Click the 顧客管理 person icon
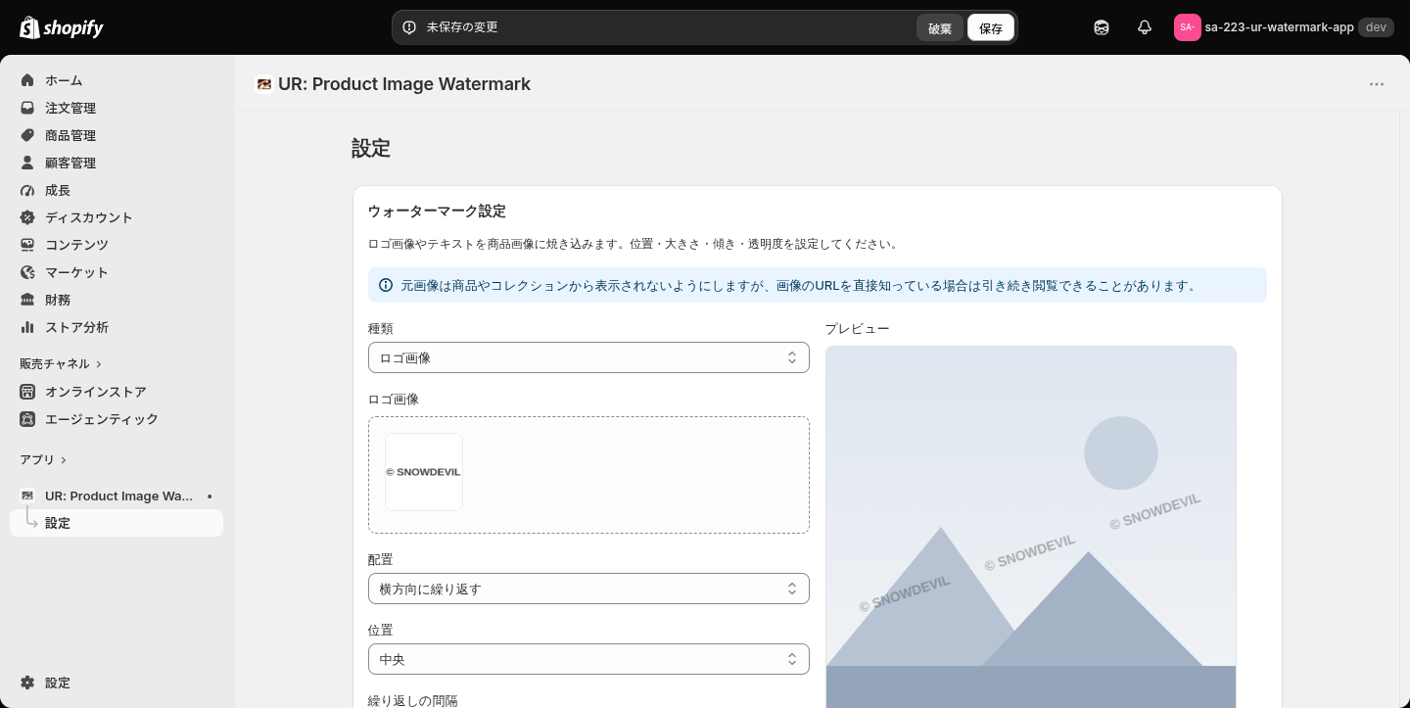Image resolution: width=1410 pixels, height=708 pixels. (27, 163)
